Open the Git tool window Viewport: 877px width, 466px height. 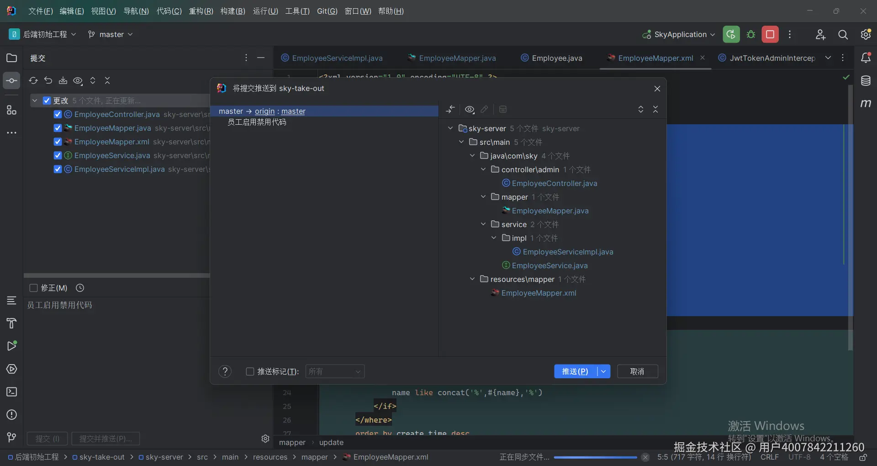coord(11,438)
